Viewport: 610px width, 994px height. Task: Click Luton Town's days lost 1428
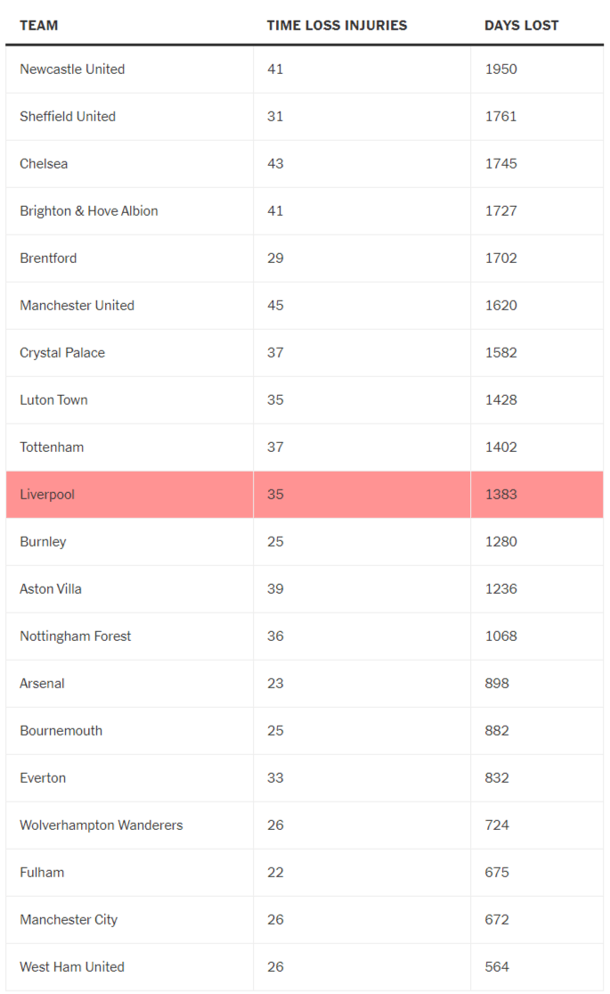(501, 400)
